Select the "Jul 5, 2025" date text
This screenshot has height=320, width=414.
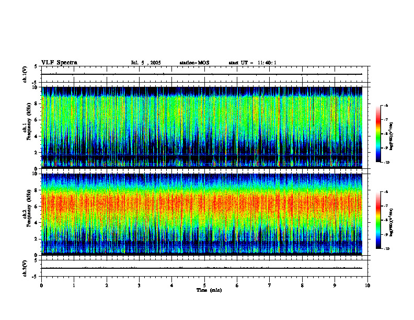(x=146, y=63)
